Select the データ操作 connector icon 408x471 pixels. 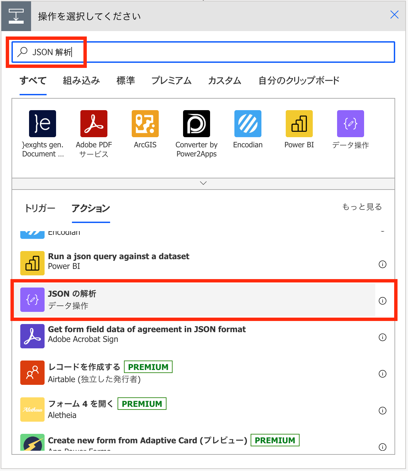pyautogui.click(x=351, y=124)
